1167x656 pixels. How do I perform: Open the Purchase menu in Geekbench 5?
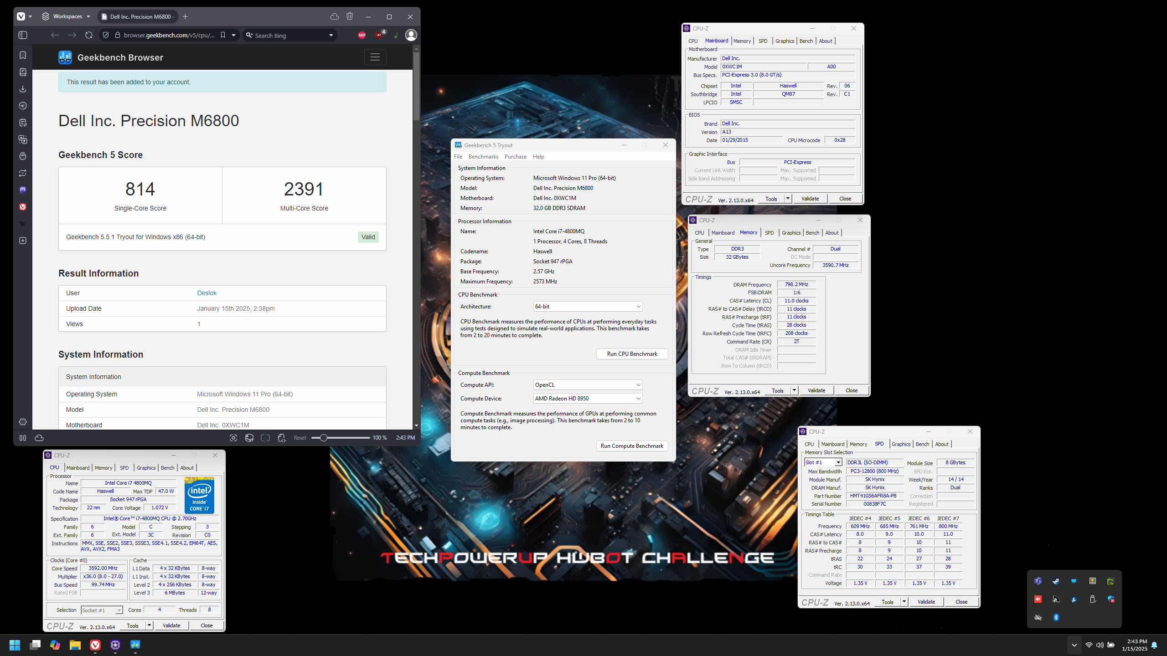[516, 157]
